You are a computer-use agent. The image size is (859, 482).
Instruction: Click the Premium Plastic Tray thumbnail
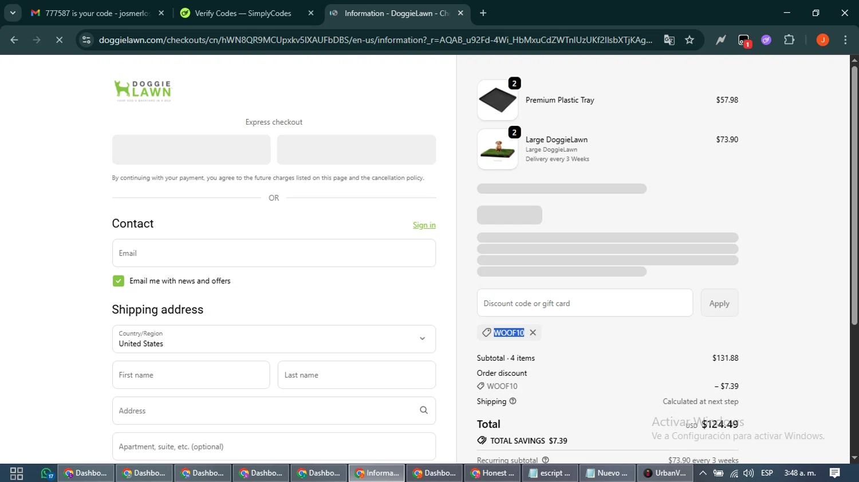(498, 100)
